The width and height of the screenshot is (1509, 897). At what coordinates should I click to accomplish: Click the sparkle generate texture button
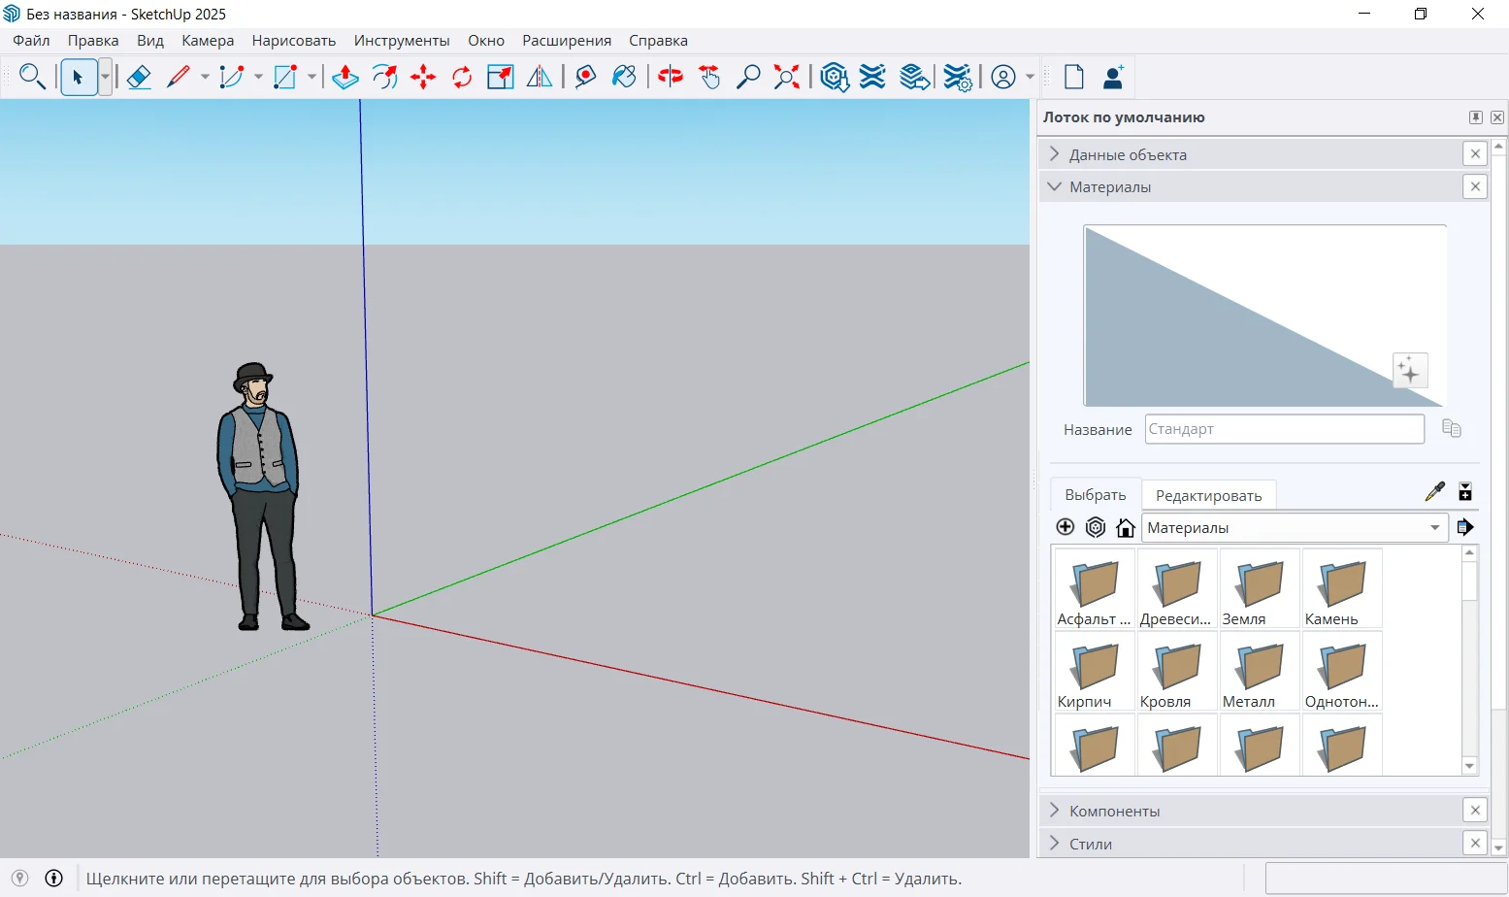coord(1410,371)
